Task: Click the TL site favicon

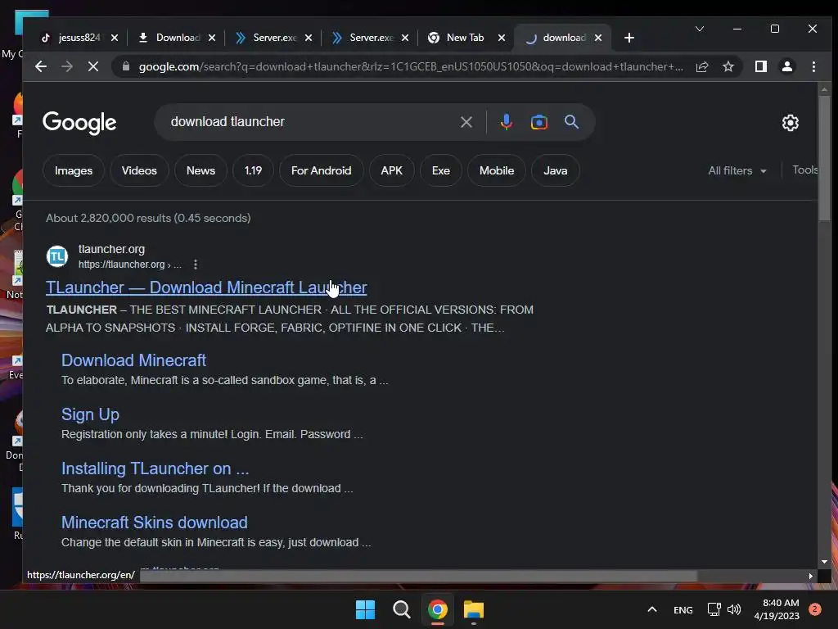Action: pos(57,256)
